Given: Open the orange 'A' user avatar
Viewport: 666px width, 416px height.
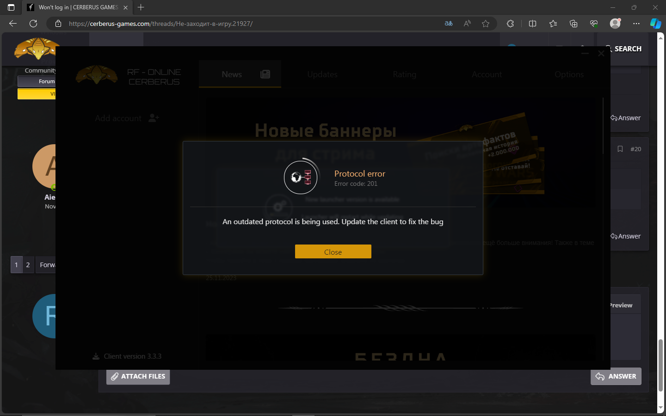Looking at the screenshot, I should [x=44, y=166].
